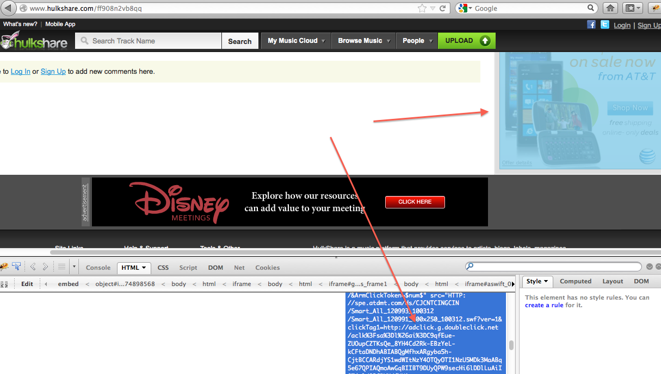Activate the Firebug element inspector tool
This screenshot has width=661, height=374.
click(16, 267)
